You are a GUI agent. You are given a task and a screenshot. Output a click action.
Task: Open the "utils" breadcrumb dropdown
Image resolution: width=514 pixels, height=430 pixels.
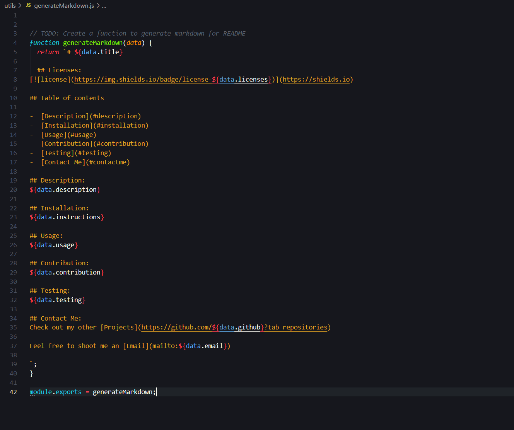(10, 5)
